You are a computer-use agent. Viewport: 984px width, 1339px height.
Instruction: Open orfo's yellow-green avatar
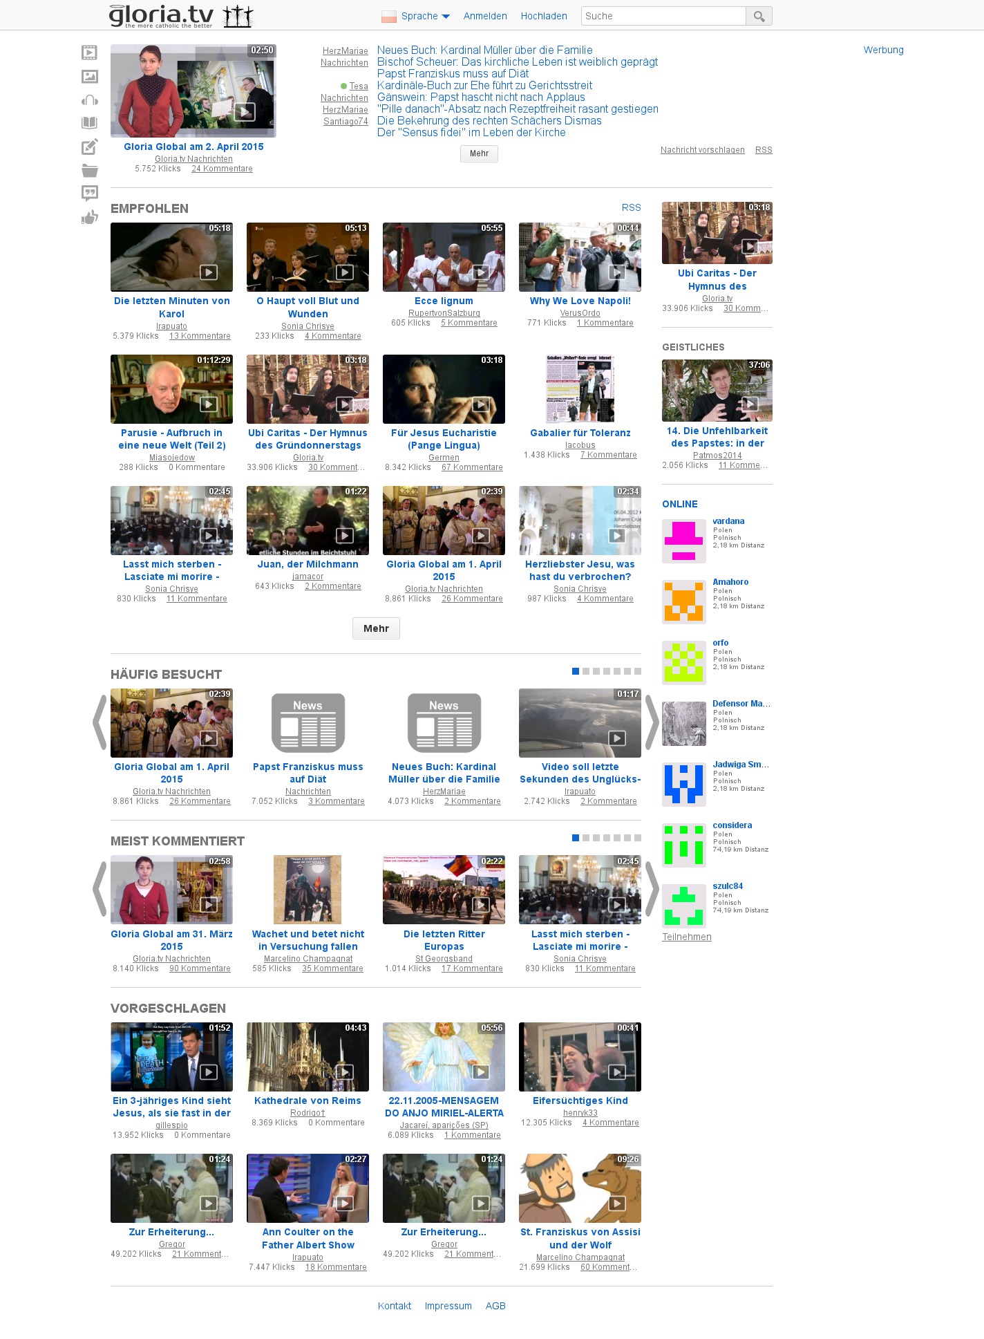pyautogui.click(x=684, y=662)
